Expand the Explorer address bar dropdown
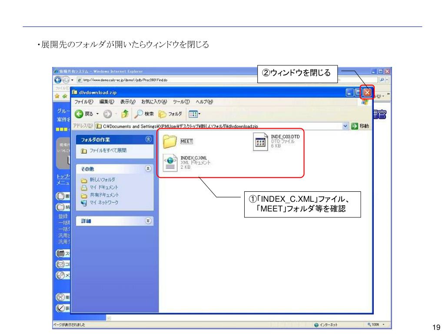This screenshot has width=445, height=334. (x=345, y=126)
